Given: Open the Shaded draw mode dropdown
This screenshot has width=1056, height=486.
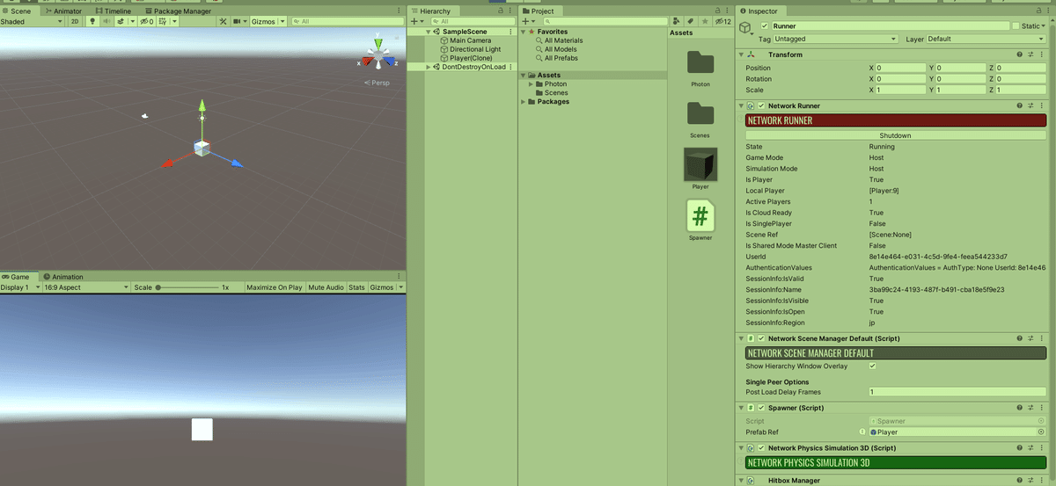Looking at the screenshot, I should coord(32,21).
